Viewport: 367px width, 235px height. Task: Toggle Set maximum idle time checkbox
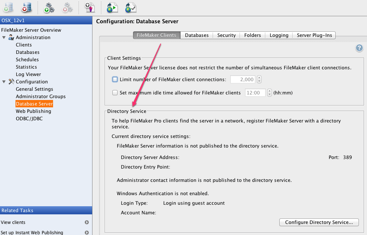(115, 93)
